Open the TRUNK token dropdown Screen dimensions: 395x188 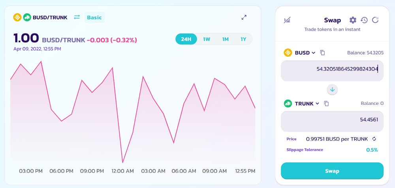301,103
